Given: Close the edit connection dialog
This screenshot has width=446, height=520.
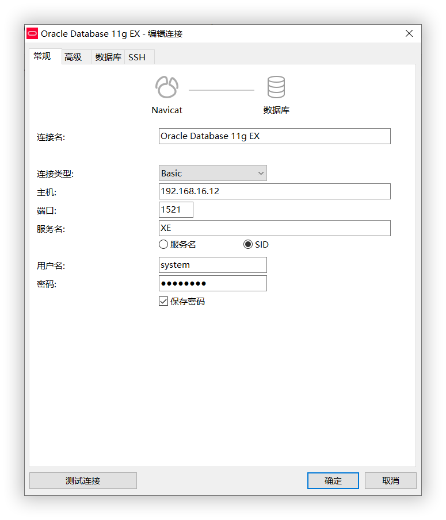Looking at the screenshot, I should tap(409, 33).
